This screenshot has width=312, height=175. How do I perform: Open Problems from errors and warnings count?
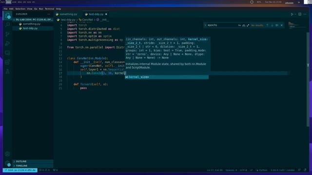coord(44,170)
